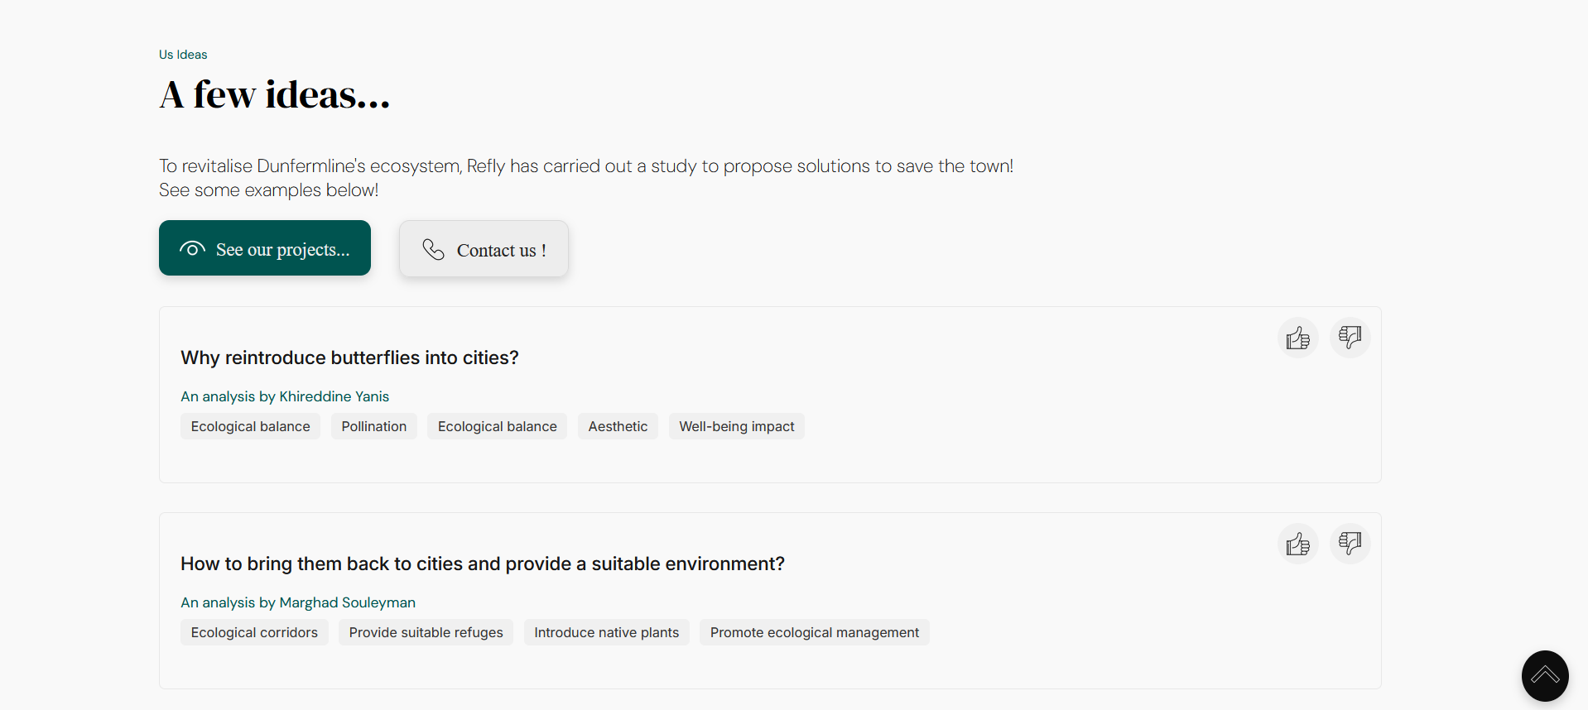Image resolution: width=1588 pixels, height=710 pixels.
Task: Select the 'Promote ecological management' tag
Action: 814,632
